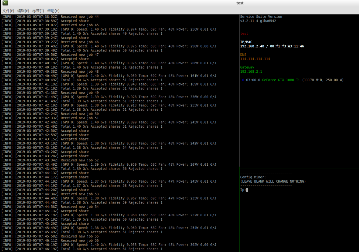
Task: Select the Gateway address 192.168.2.1
Action: pyautogui.click(x=251, y=72)
